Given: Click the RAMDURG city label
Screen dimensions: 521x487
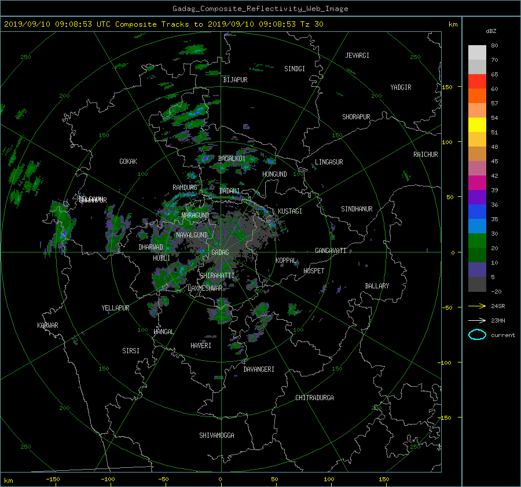Looking at the screenshot, I should (185, 188).
